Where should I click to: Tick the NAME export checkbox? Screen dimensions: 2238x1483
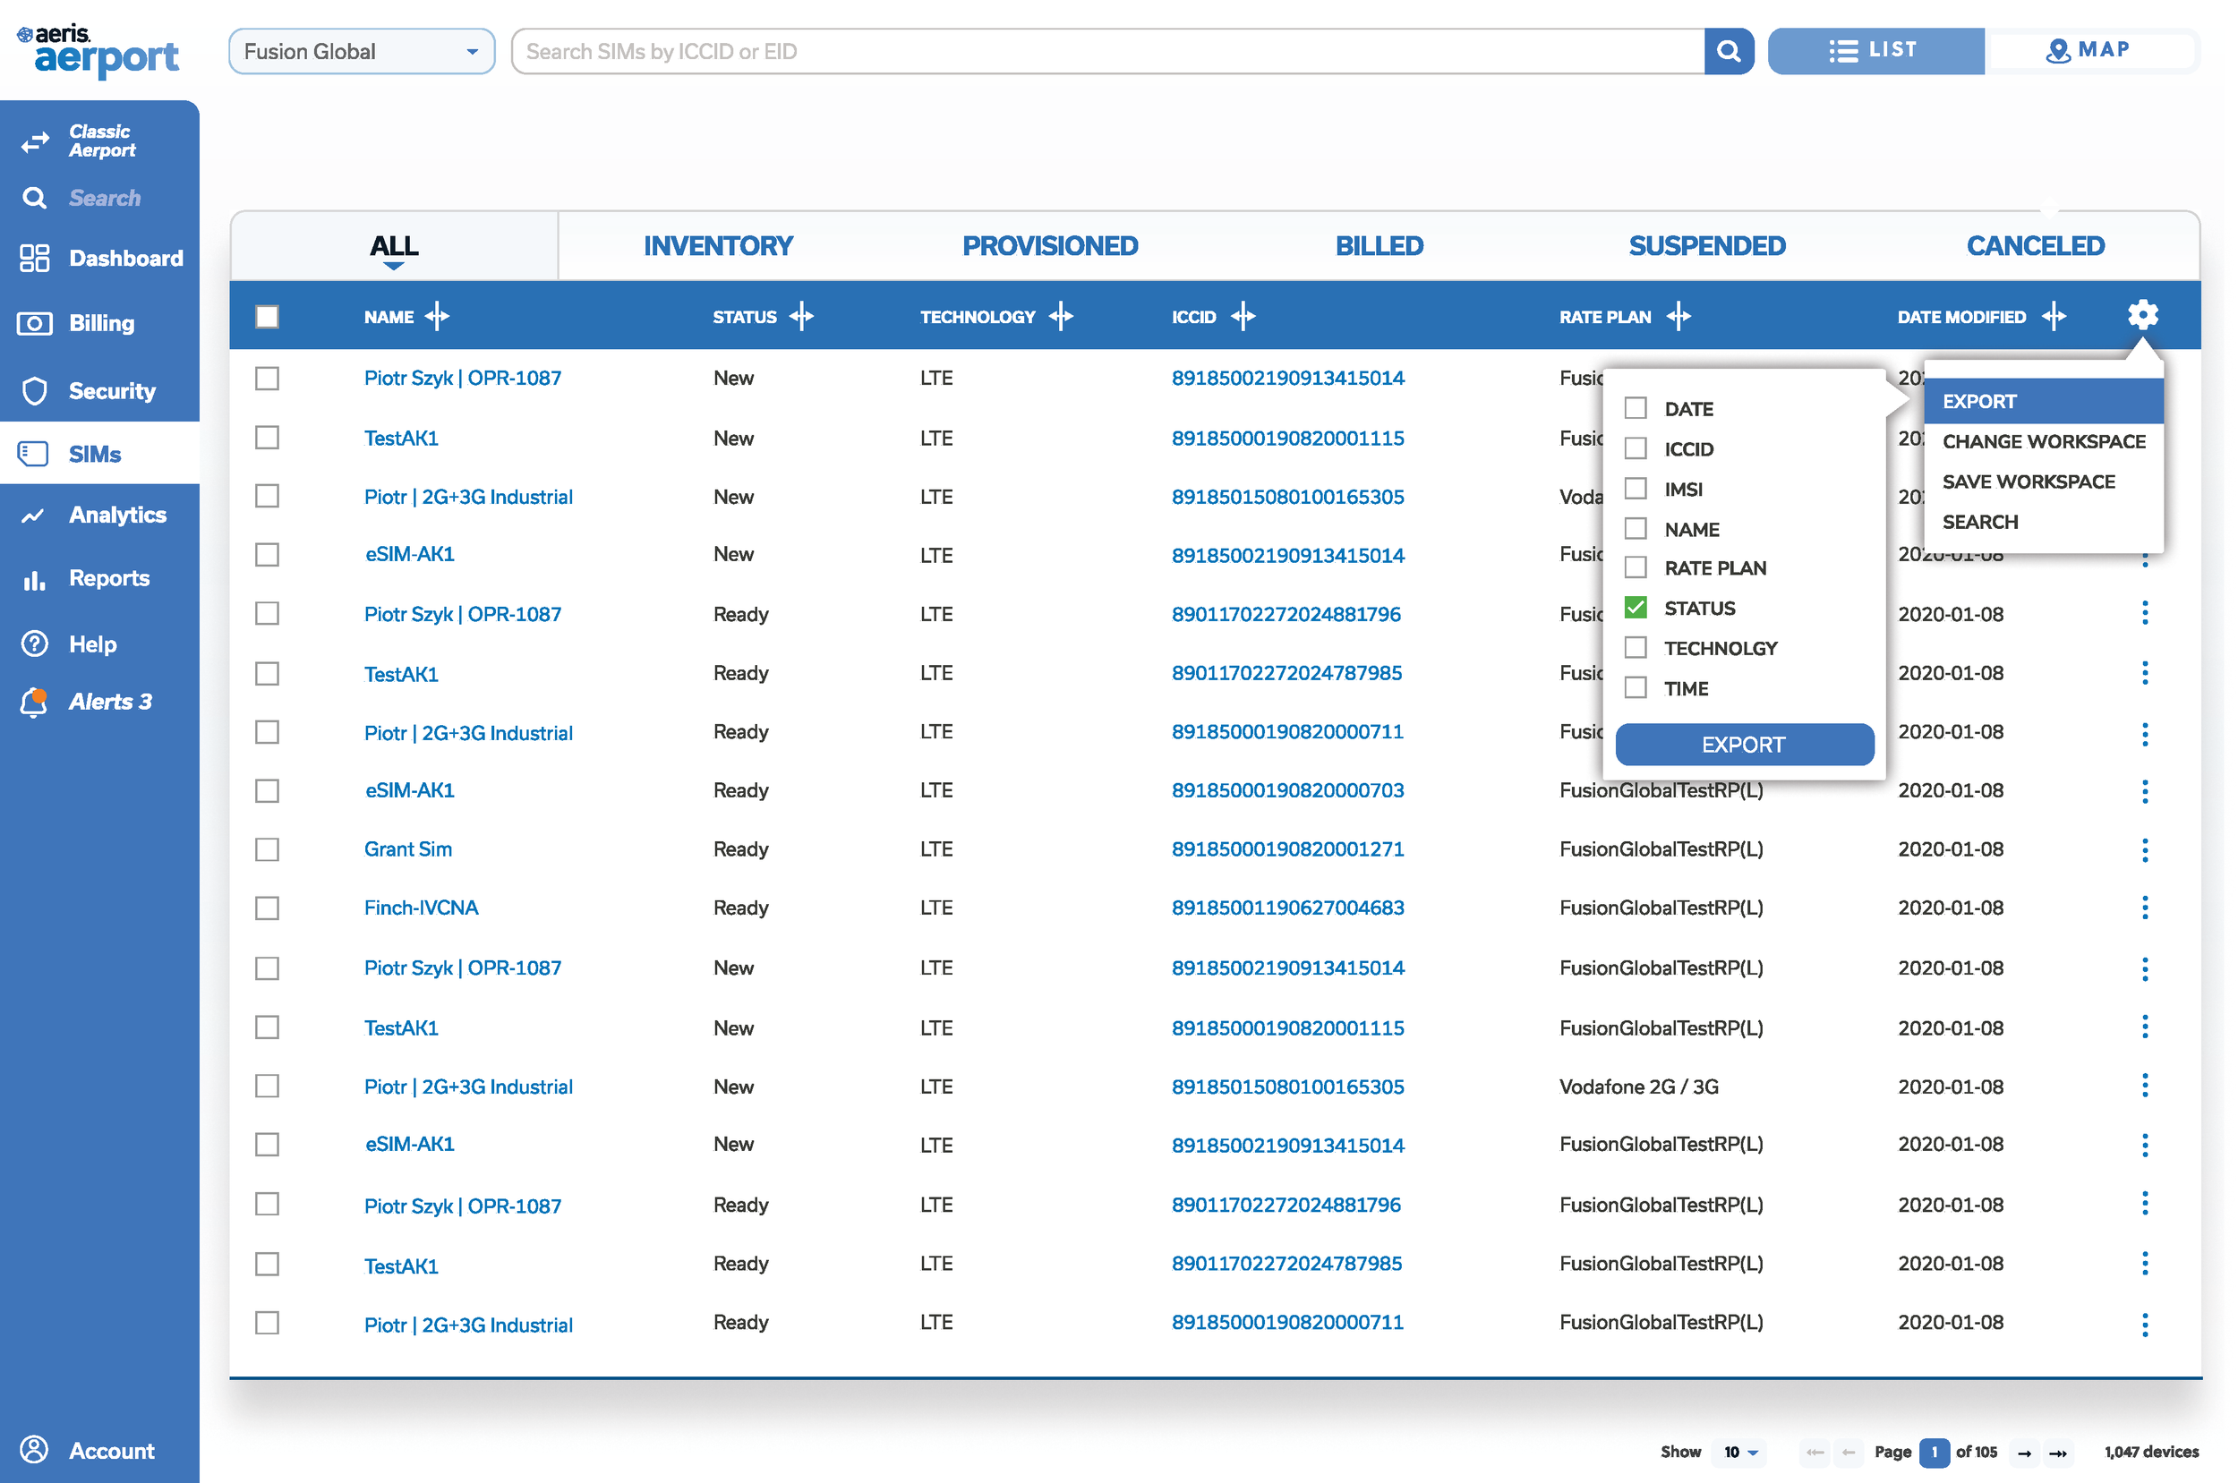1635,529
